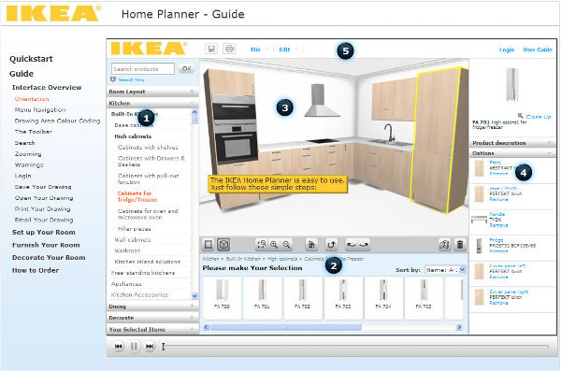
Task: Switch to 3D view mode
Action: pos(223,245)
